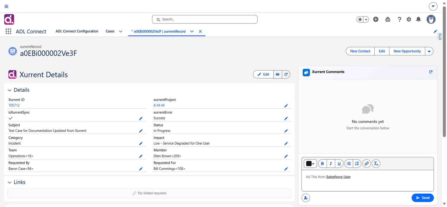Edit the Requested By field
447x207 pixels.
(x=141, y=169)
